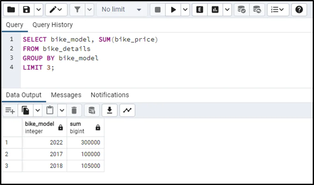314x185 pixels.
Task: Expand the execute options dropdown arrow
Action: tap(186, 10)
